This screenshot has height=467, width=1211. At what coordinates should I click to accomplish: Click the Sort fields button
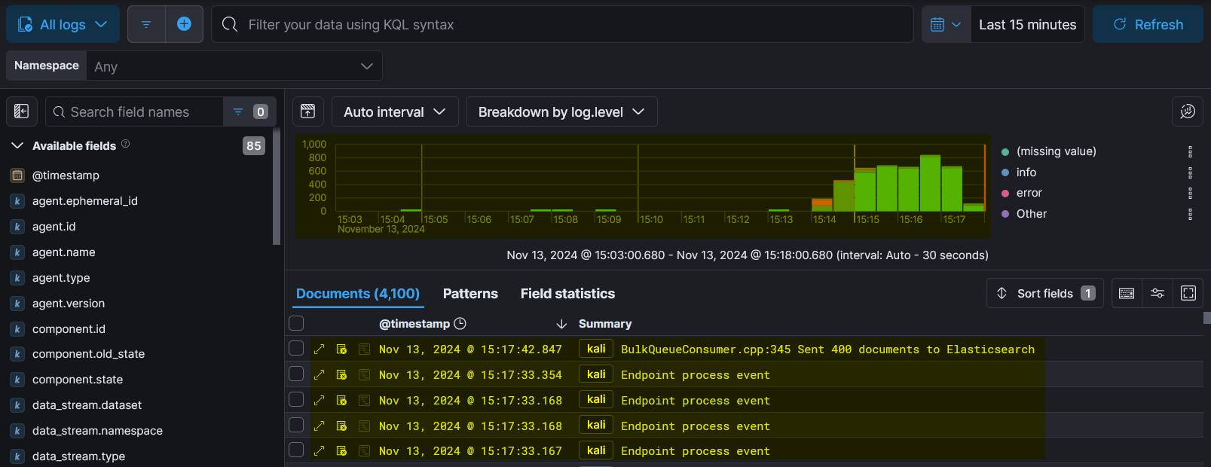point(1044,293)
